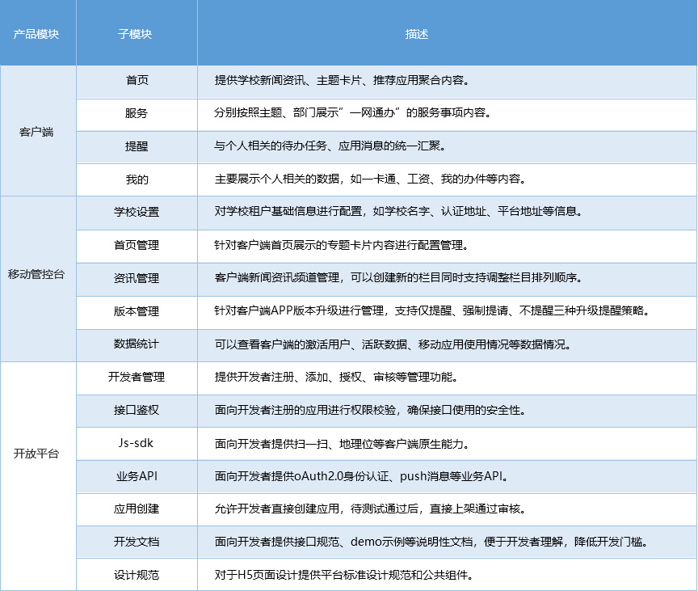Click the 我的 submodule cell
This screenshot has width=698, height=591.
click(x=137, y=179)
